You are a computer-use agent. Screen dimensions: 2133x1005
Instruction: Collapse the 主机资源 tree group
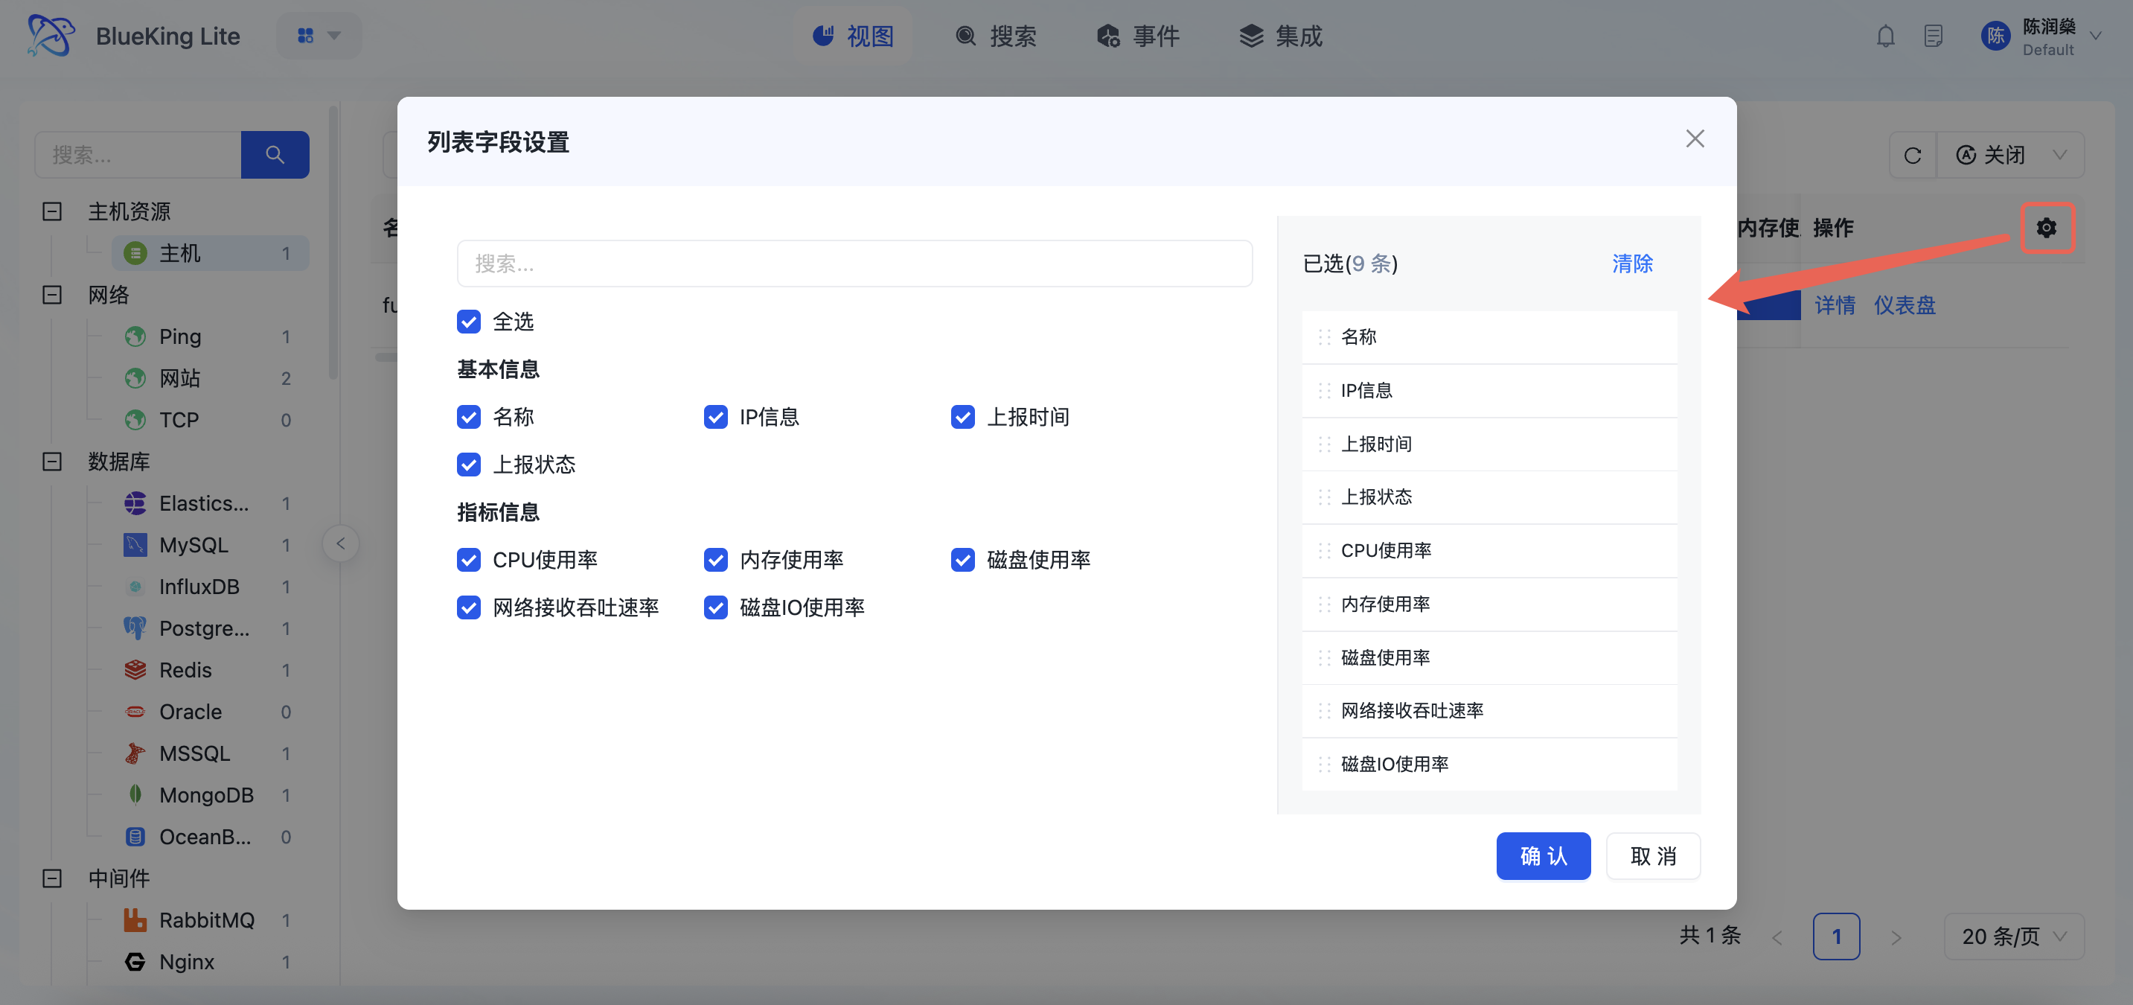(52, 211)
